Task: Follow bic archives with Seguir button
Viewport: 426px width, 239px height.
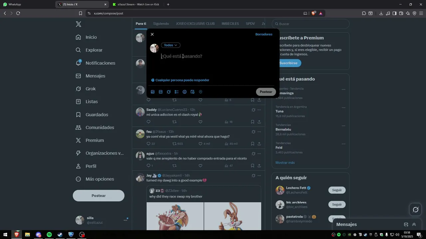Action: pos(337,204)
